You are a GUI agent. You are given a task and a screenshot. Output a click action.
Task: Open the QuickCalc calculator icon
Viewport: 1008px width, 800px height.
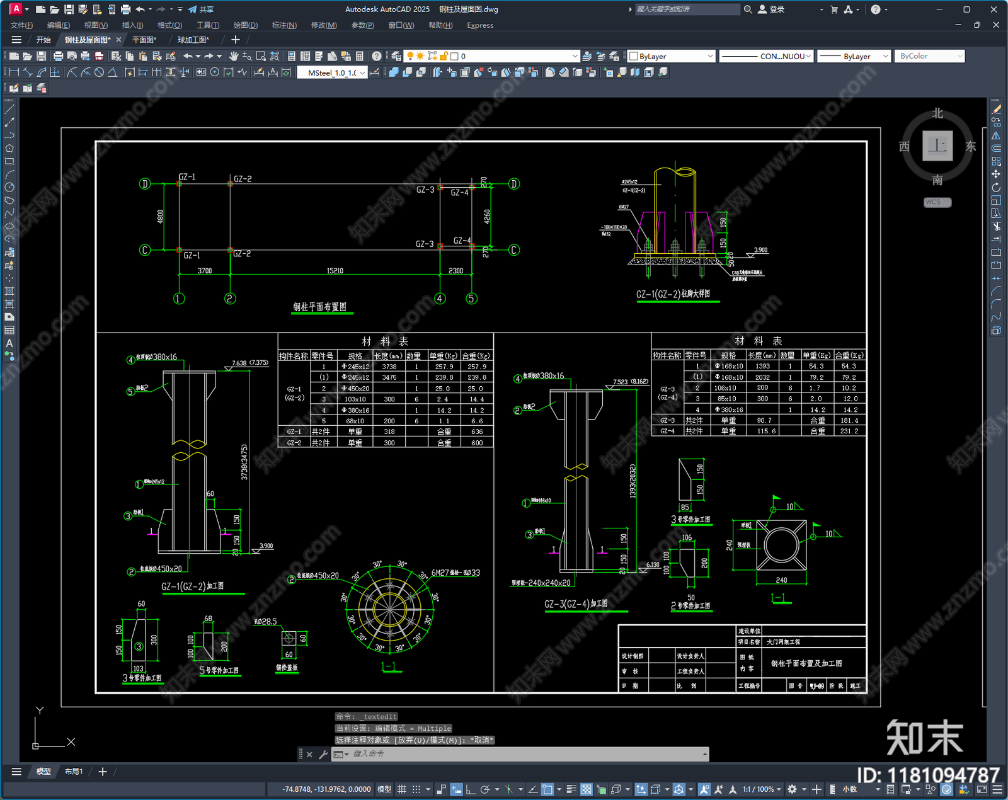click(360, 56)
